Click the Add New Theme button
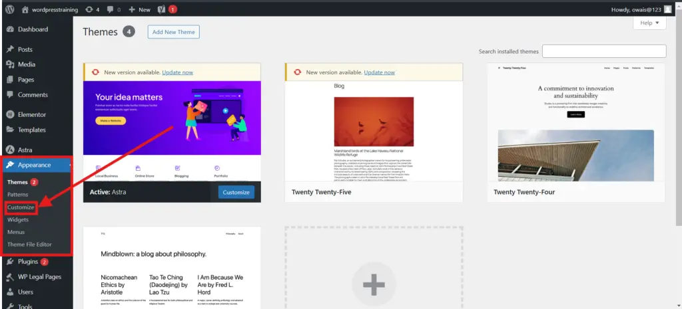The width and height of the screenshot is (682, 309). click(x=174, y=32)
